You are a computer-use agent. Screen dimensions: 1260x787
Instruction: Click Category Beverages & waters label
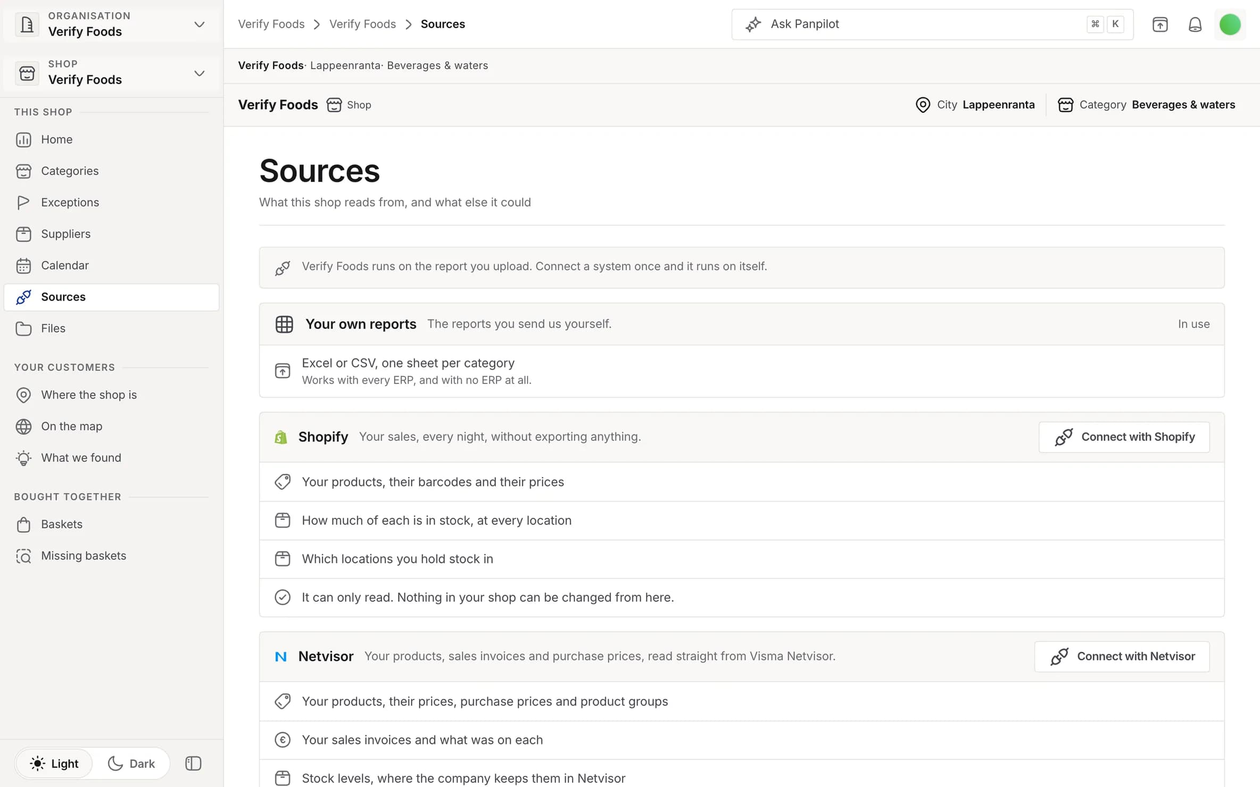click(x=1146, y=105)
